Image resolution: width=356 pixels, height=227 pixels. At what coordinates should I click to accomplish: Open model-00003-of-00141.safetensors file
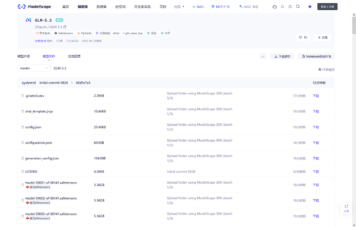pyautogui.click(x=51, y=214)
